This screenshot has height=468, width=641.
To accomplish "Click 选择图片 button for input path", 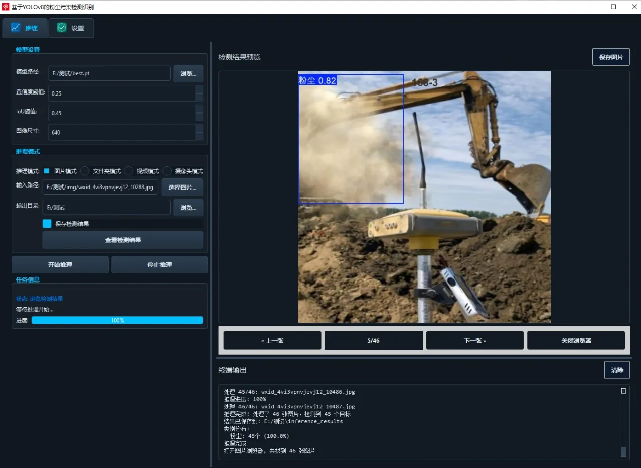I will coord(182,187).
